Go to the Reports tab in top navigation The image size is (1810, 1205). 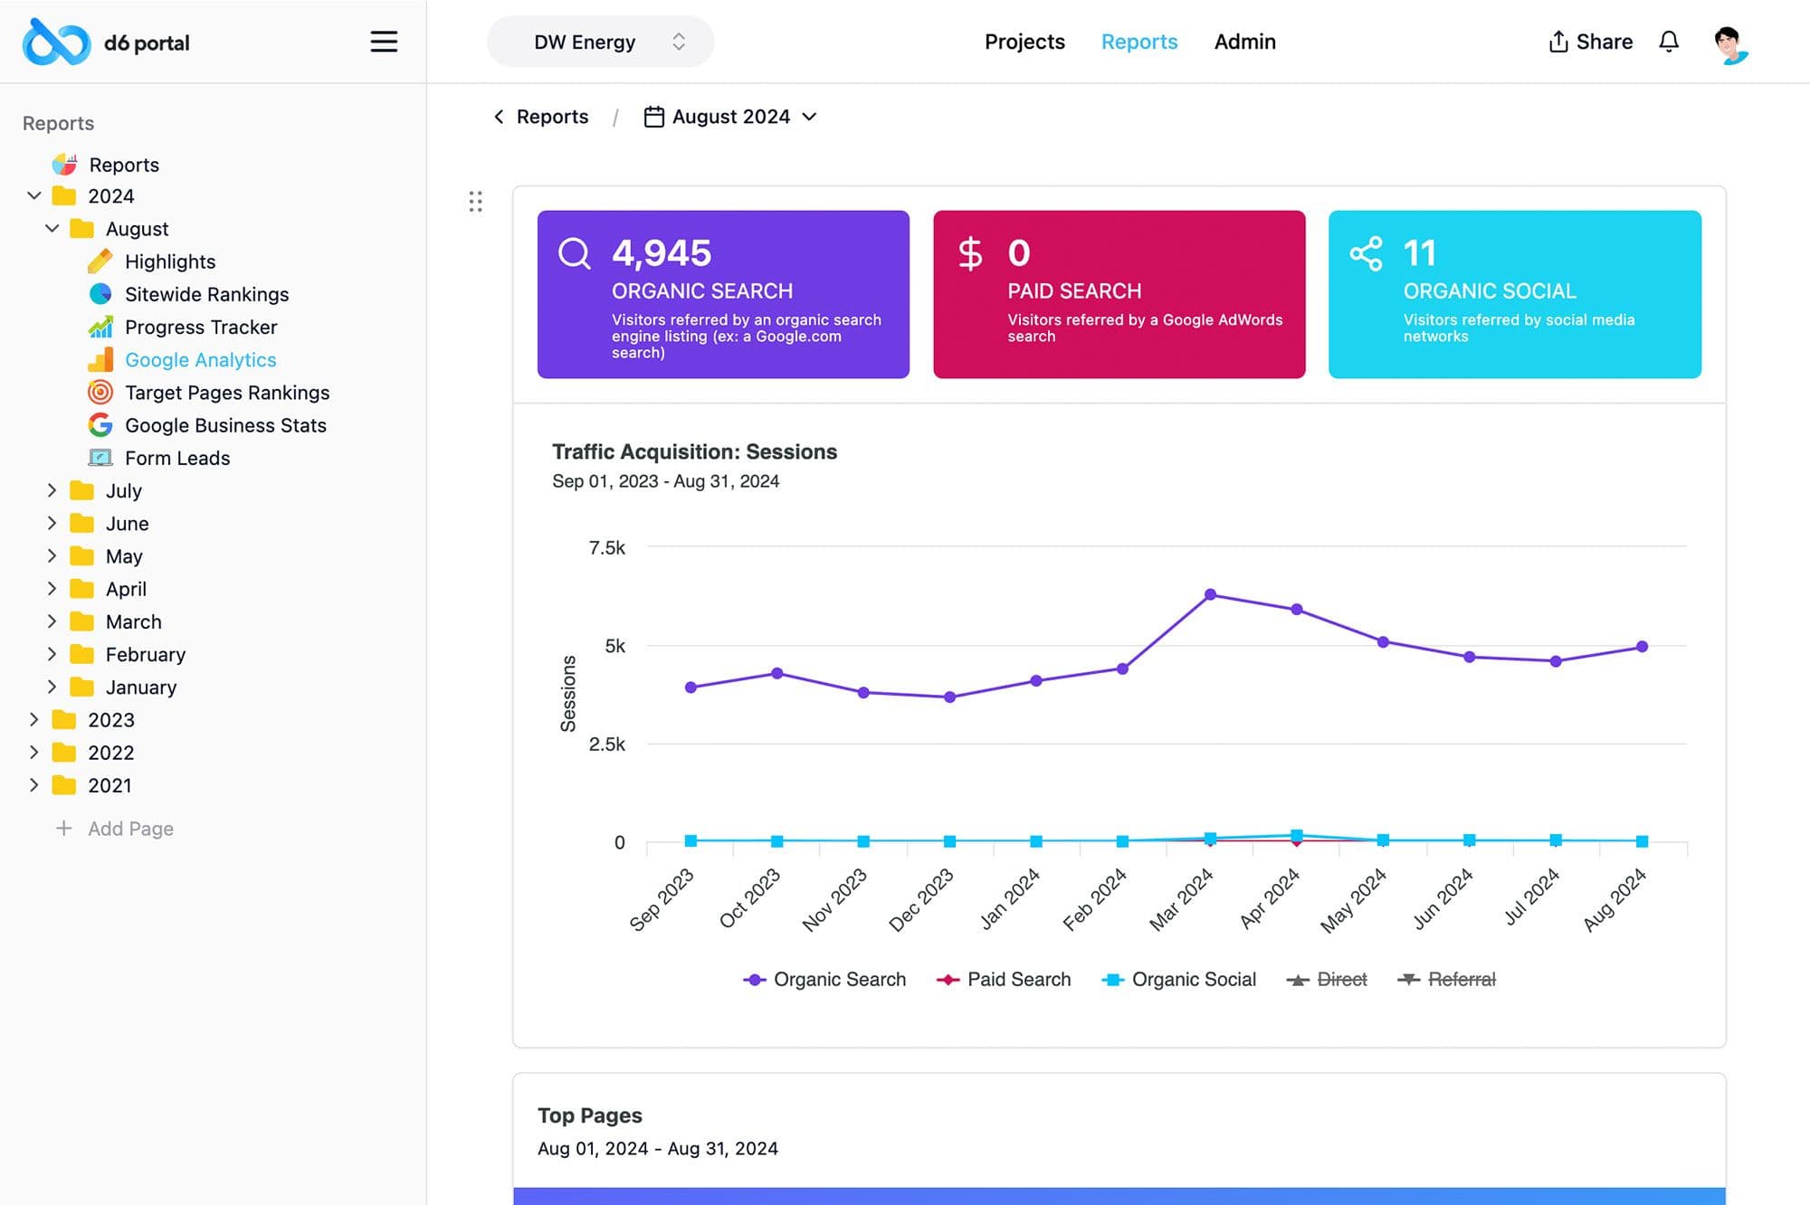tap(1138, 42)
